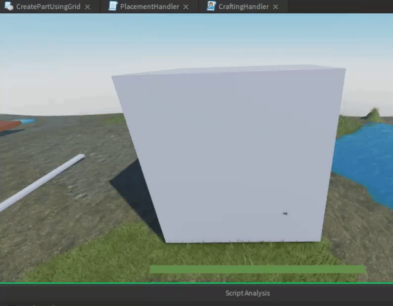Close the CraftingHandler tab
Screen dimensions: 393x306
(276, 7)
